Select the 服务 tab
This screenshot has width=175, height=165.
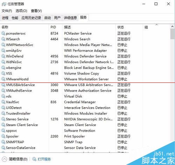[x=83, y=18]
